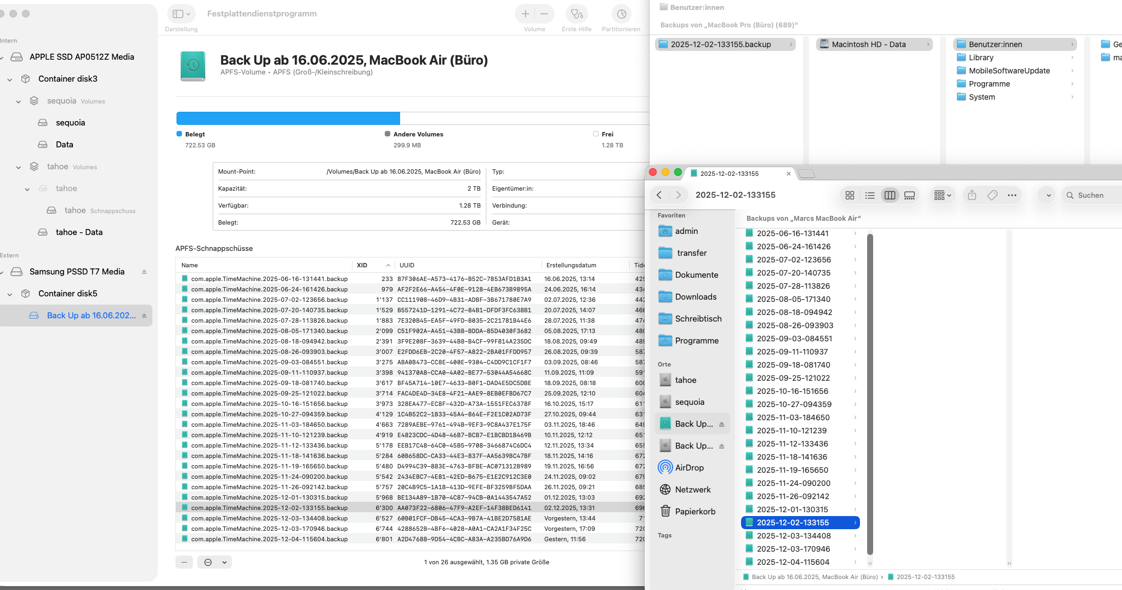Switch Finder to gallery view
The height and width of the screenshot is (590, 1122).
click(909, 196)
